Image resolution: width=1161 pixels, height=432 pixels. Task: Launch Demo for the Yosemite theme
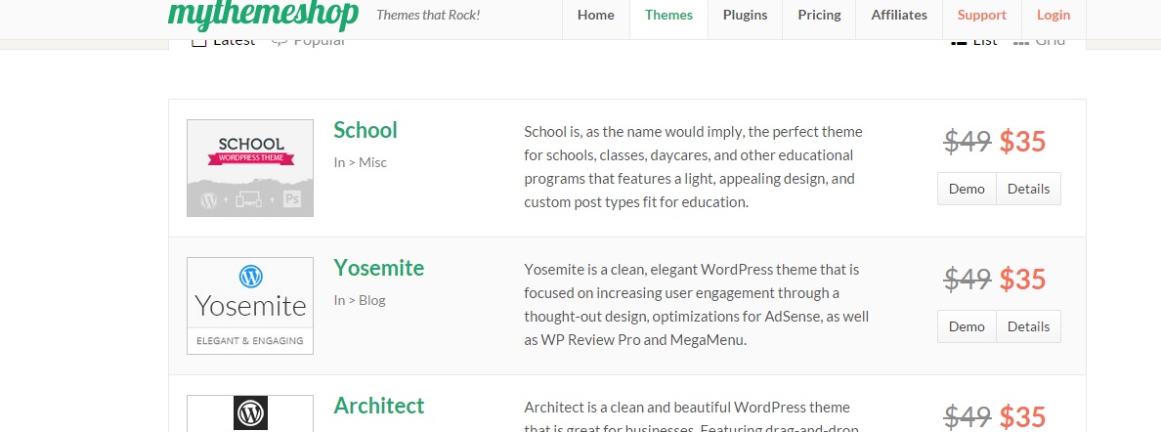point(967,326)
